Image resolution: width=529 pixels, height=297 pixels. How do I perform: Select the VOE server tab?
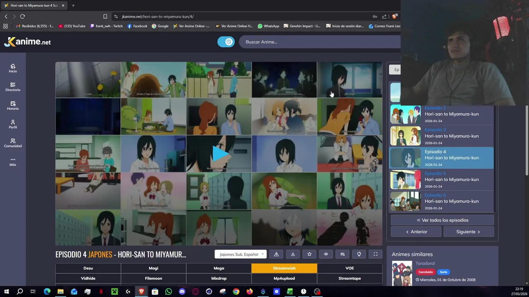click(x=350, y=268)
